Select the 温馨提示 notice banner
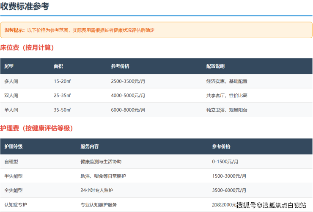The height and width of the screenshot is (212, 313). (156, 30)
